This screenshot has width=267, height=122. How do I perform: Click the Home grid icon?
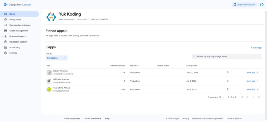pos(5,14)
